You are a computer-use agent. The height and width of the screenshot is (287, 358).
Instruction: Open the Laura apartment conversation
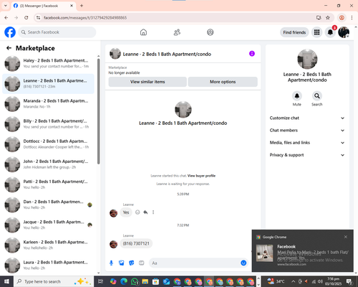pyautogui.click(x=49, y=265)
